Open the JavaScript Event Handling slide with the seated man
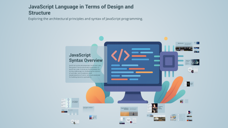 [x=156, y=108]
